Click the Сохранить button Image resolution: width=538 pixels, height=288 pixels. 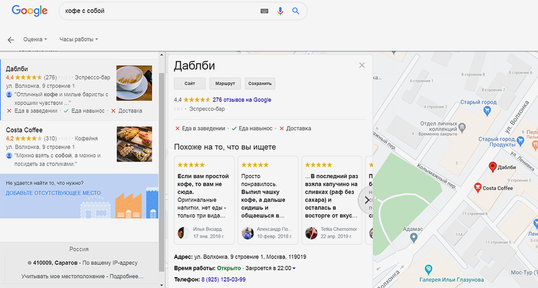pyautogui.click(x=260, y=83)
